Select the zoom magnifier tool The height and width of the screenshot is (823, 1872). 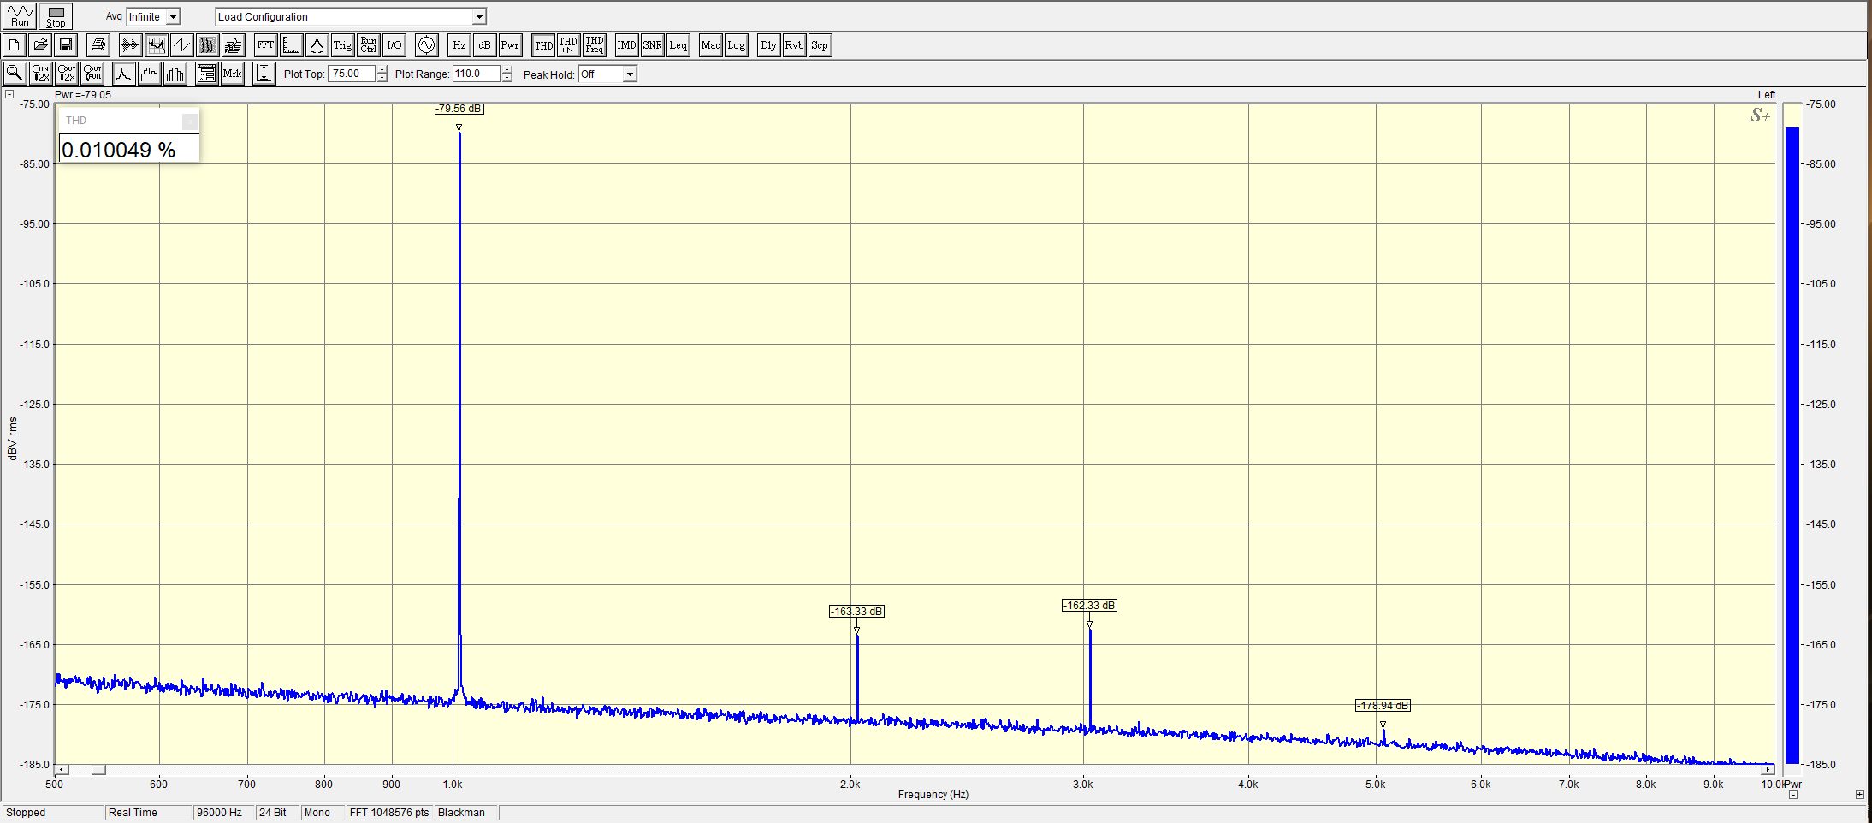click(x=15, y=74)
